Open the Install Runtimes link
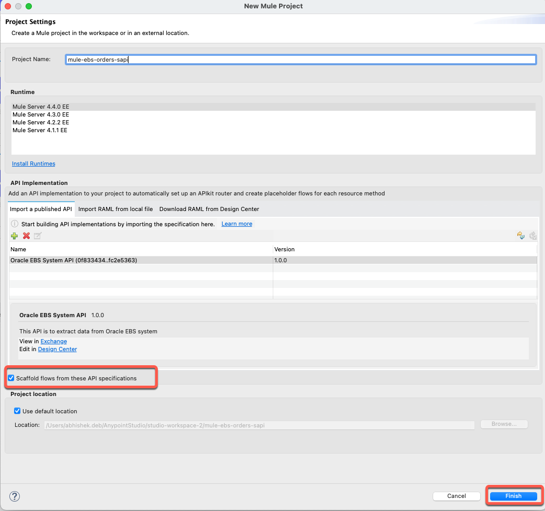This screenshot has height=511, width=545. pyautogui.click(x=33, y=164)
